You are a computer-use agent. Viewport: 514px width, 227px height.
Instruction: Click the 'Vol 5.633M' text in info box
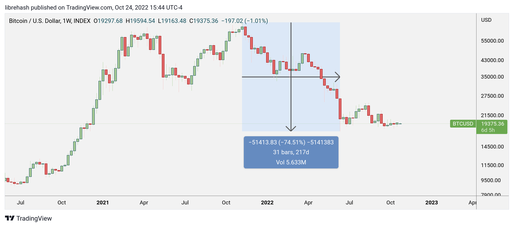click(x=291, y=162)
